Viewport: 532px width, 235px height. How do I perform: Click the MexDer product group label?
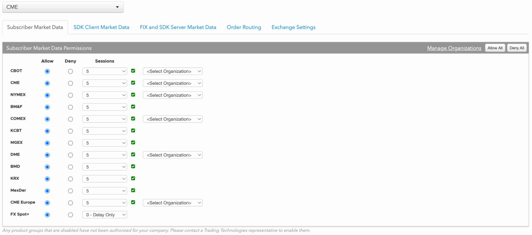(x=18, y=190)
